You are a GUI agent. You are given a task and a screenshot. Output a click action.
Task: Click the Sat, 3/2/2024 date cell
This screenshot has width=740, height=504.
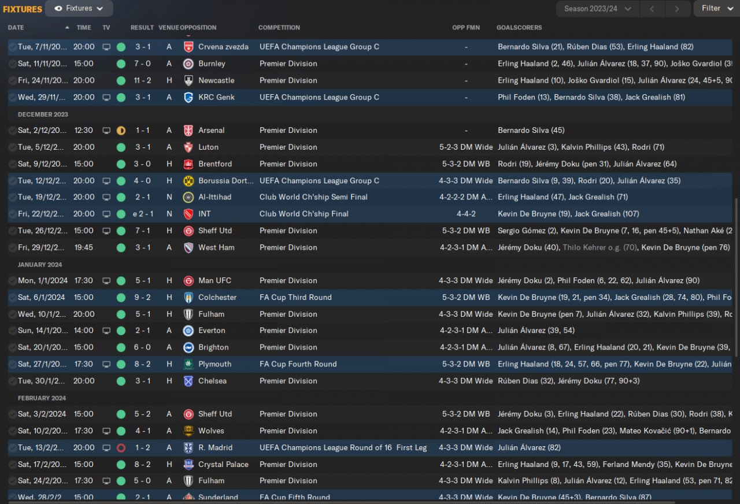pyautogui.click(x=42, y=414)
